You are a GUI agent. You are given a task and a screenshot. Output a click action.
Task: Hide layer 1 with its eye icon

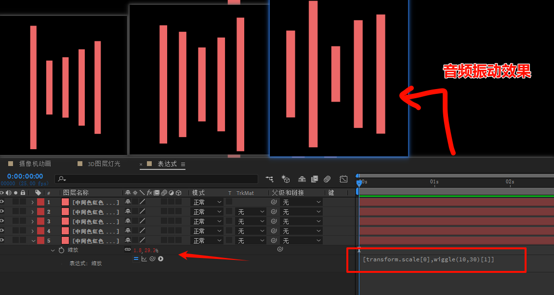[x=2, y=202]
